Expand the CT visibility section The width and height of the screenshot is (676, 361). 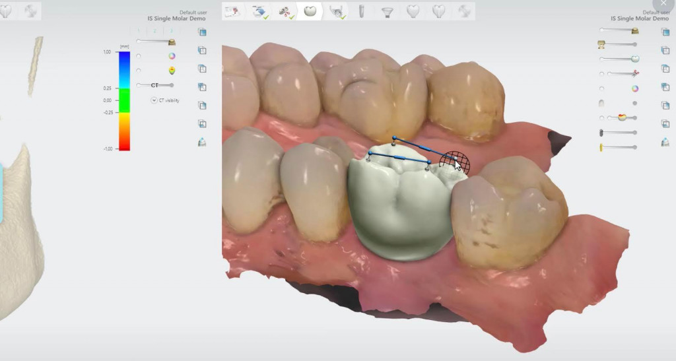[x=154, y=100]
